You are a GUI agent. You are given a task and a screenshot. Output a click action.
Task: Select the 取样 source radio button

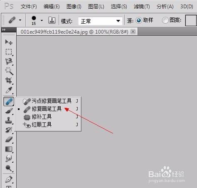pos(139,20)
